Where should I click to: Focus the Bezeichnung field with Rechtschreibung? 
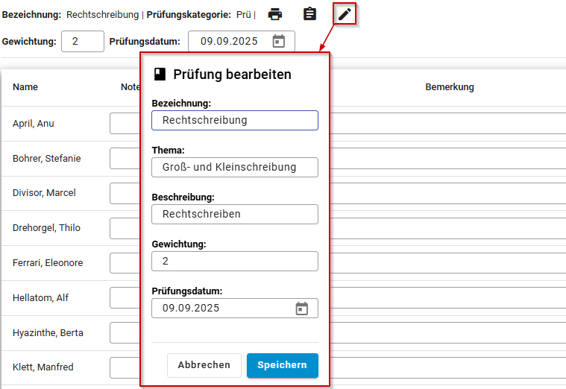235,120
